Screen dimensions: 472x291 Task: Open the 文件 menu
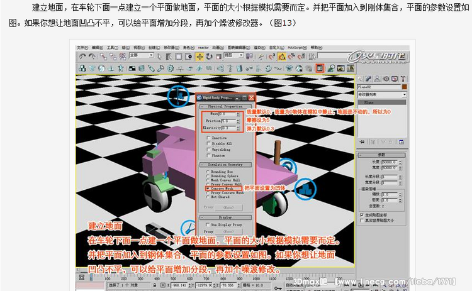82,48
